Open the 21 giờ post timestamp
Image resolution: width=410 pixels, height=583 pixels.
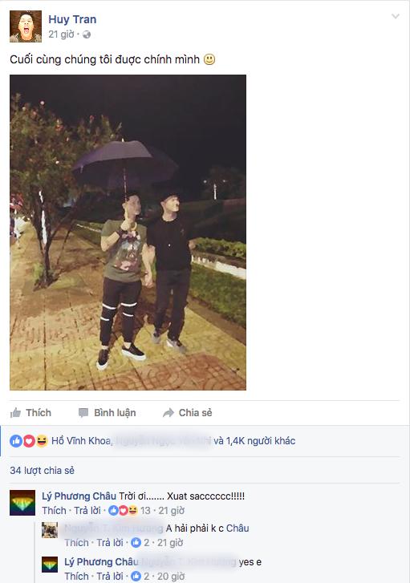click(62, 34)
